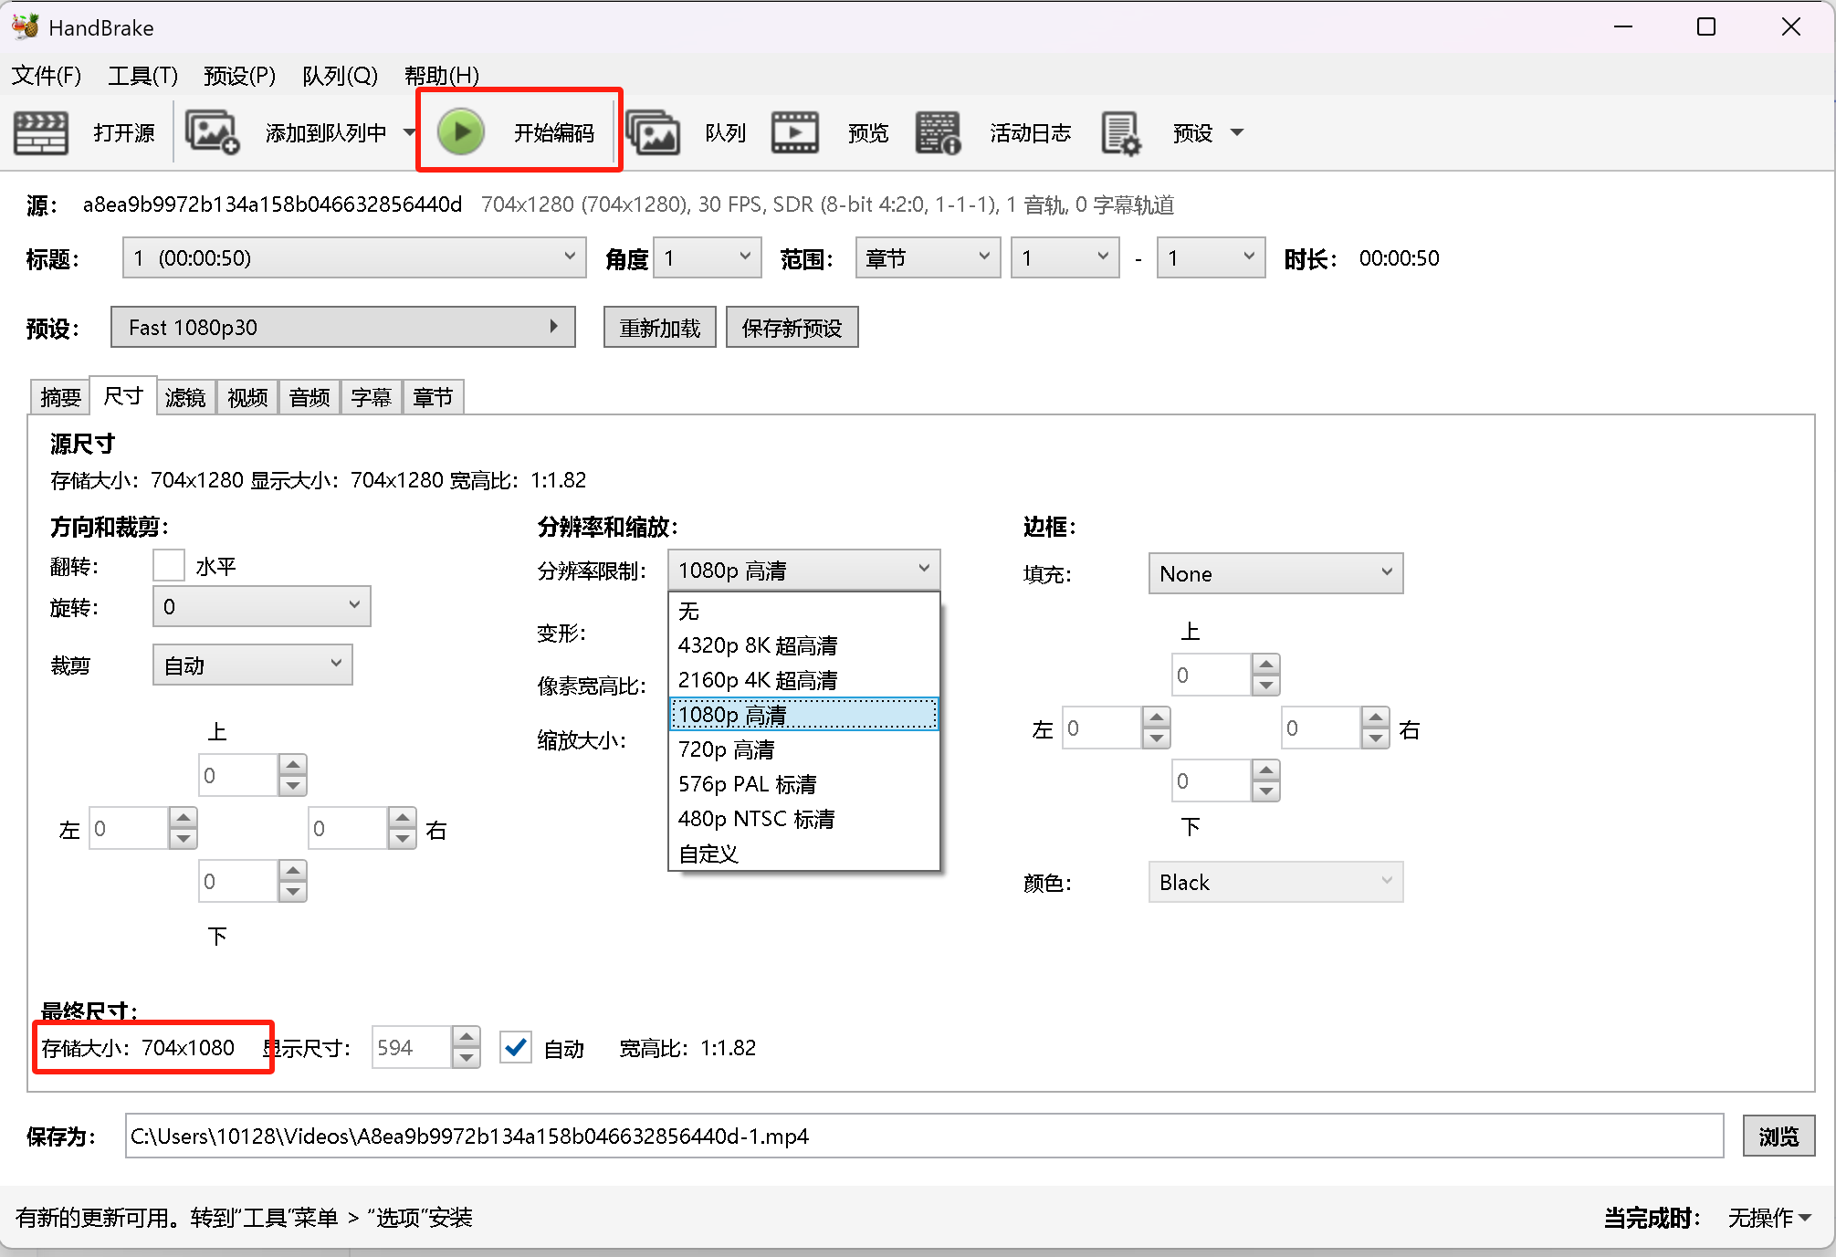Select 720p 高清 option
This screenshot has width=1836, height=1257.
pyautogui.click(x=803, y=749)
